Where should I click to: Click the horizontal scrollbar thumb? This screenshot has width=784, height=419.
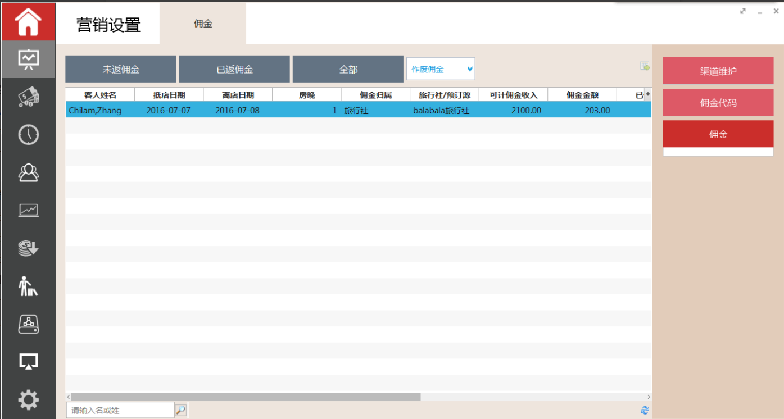pyautogui.click(x=246, y=397)
